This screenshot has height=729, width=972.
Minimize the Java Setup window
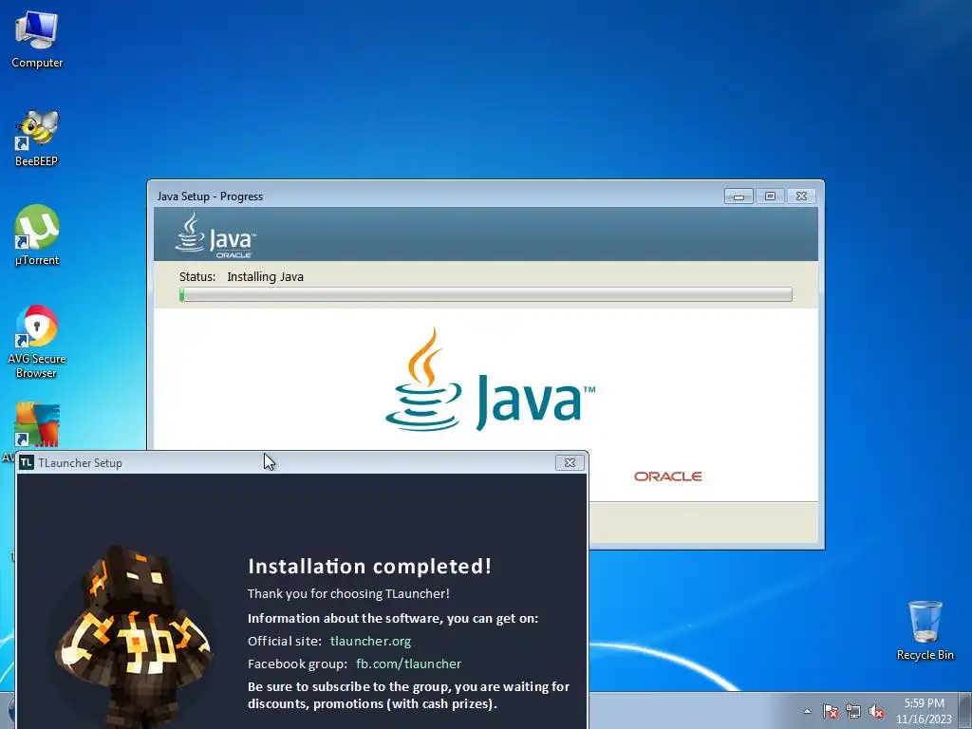click(738, 196)
